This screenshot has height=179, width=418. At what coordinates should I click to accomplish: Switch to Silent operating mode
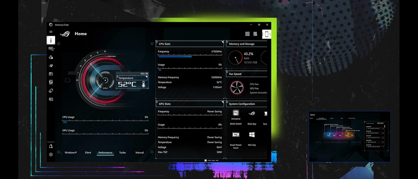pos(88,153)
